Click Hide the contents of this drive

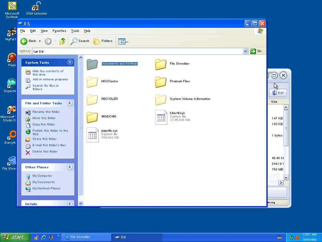pos(48,73)
